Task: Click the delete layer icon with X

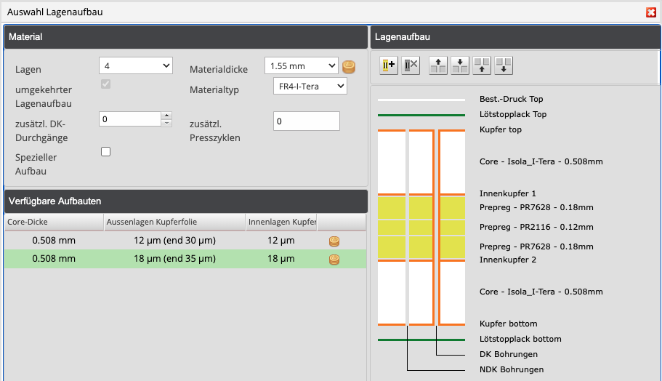Action: (x=411, y=65)
